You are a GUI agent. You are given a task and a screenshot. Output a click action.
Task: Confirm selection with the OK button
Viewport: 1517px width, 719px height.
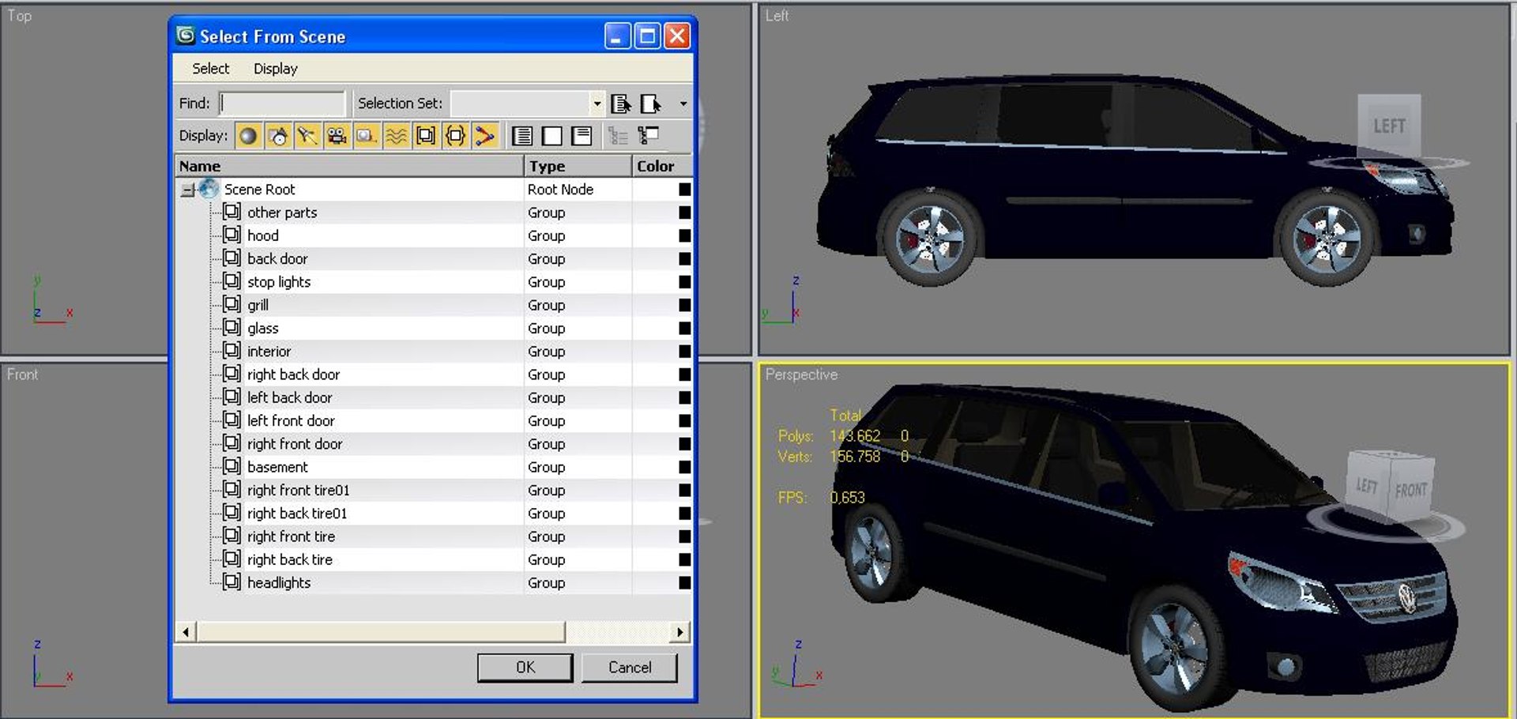(525, 668)
